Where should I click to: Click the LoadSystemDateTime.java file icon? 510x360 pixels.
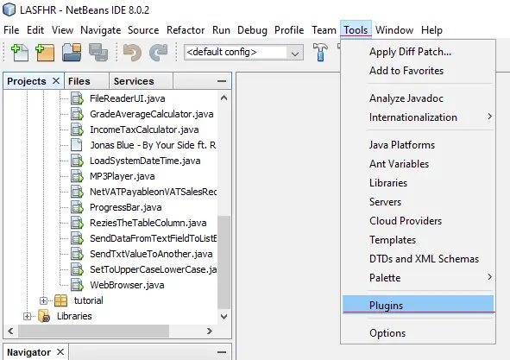[x=77, y=161]
